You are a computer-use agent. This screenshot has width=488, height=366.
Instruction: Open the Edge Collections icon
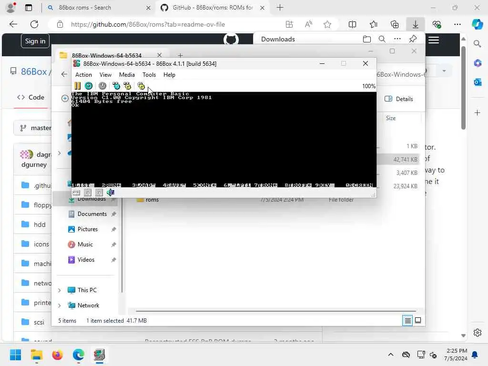click(395, 24)
